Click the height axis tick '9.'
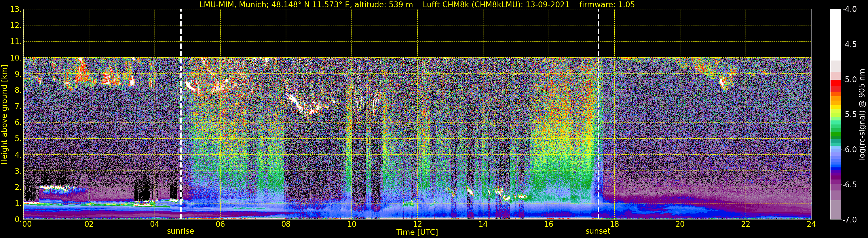Screen dimensions: 868x238 (x=18, y=74)
